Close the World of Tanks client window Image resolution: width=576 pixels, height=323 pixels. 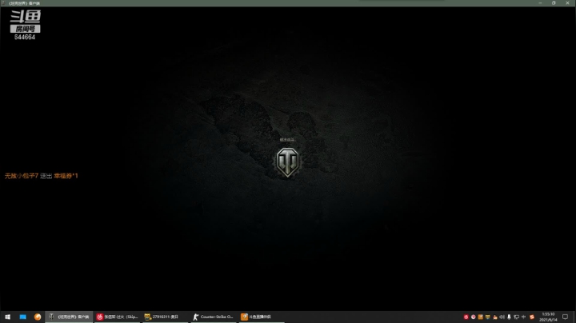567,3
